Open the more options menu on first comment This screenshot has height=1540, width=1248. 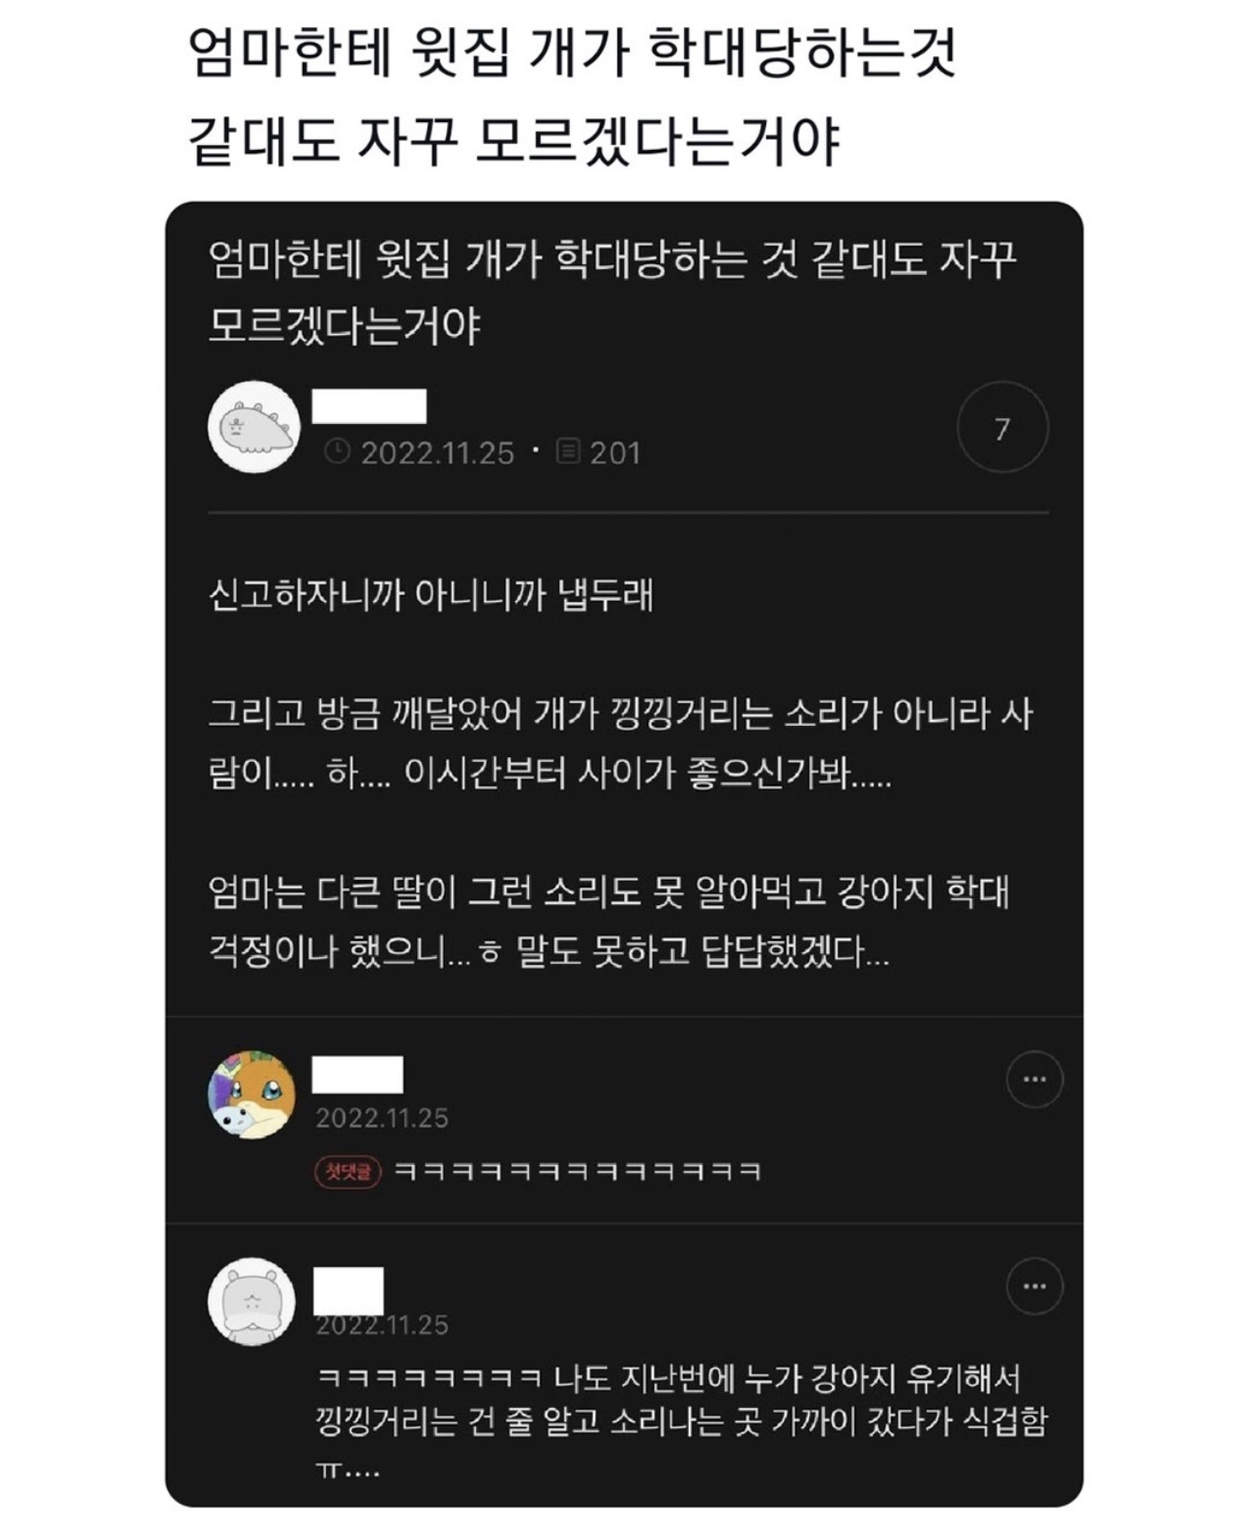coord(1034,1079)
